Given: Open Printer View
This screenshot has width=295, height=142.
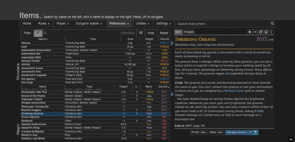Looking at the screenshot, I should (199, 132).
